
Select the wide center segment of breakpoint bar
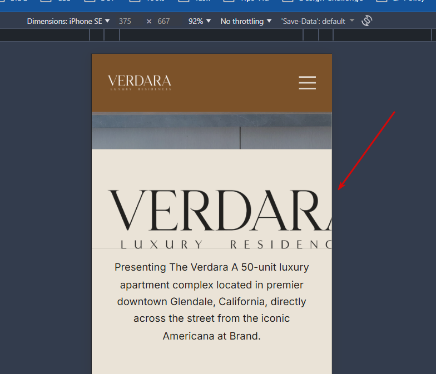point(211,35)
